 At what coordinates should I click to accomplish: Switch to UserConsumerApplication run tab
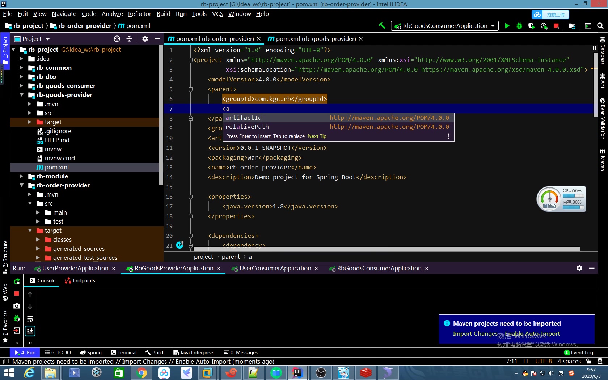(275, 268)
